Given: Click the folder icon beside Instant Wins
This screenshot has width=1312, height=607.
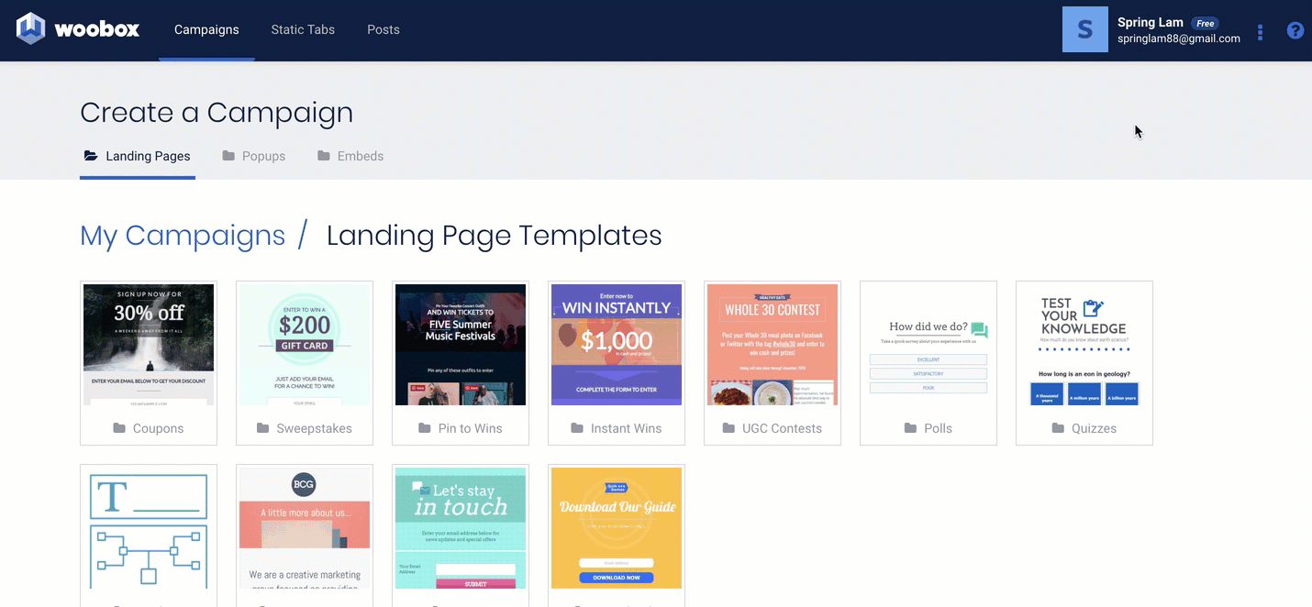Looking at the screenshot, I should pos(577,428).
